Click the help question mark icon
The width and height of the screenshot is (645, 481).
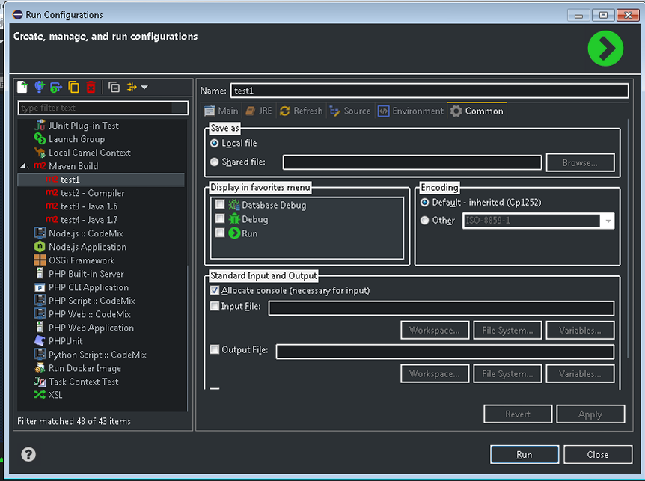point(28,454)
